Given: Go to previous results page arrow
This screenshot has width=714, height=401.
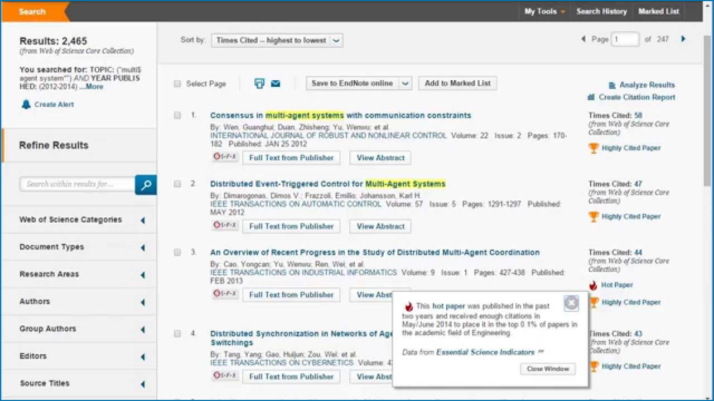Looking at the screenshot, I should (x=583, y=39).
